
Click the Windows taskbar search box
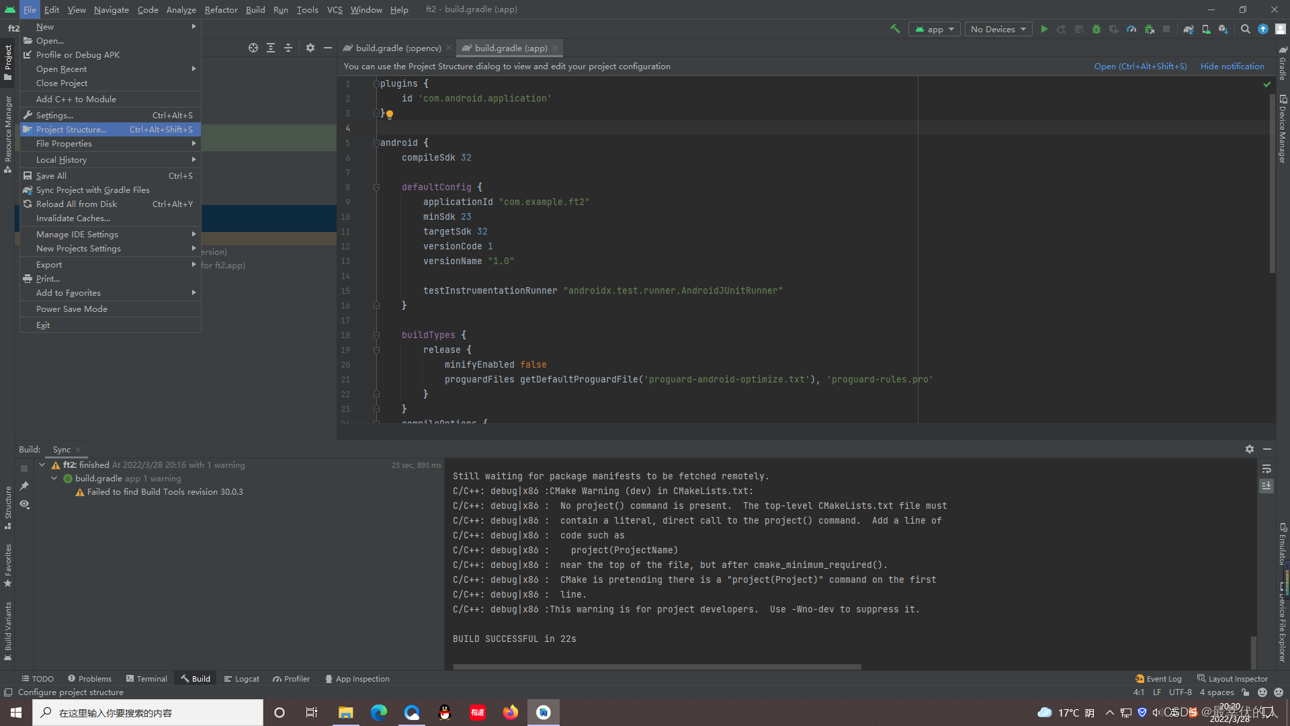click(x=148, y=713)
